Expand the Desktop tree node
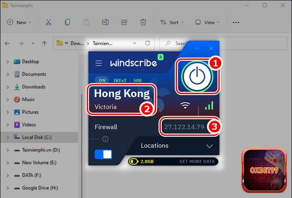 tap(7, 62)
